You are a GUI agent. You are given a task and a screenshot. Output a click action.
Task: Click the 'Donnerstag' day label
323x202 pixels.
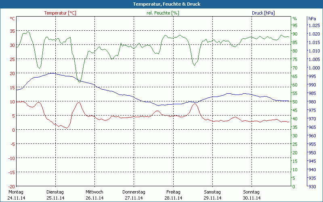click(x=134, y=192)
